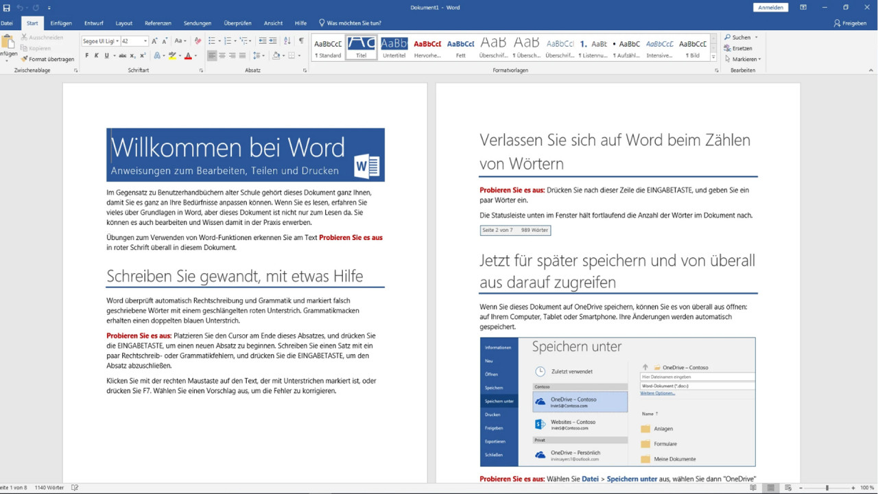Viewport: 878px width, 494px height.
Task: Increase the font size with Grow Font
Action: tap(155, 40)
